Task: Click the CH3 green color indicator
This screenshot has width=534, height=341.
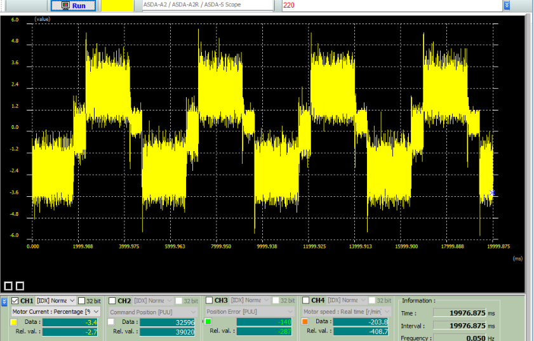Action: click(x=208, y=323)
